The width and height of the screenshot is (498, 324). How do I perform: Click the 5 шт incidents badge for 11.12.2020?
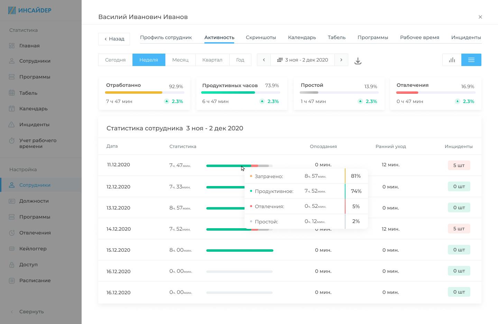tap(459, 165)
